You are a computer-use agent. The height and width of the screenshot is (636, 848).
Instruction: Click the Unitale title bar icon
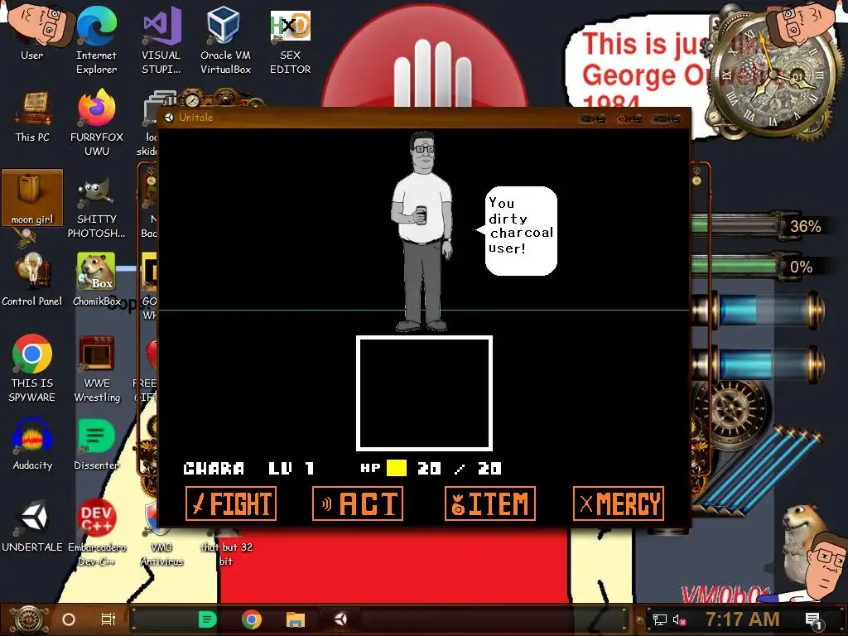click(169, 118)
